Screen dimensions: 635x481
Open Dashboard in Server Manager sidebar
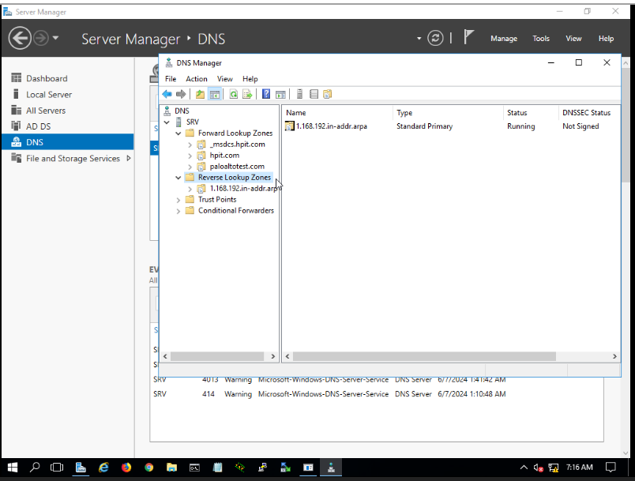click(x=47, y=78)
